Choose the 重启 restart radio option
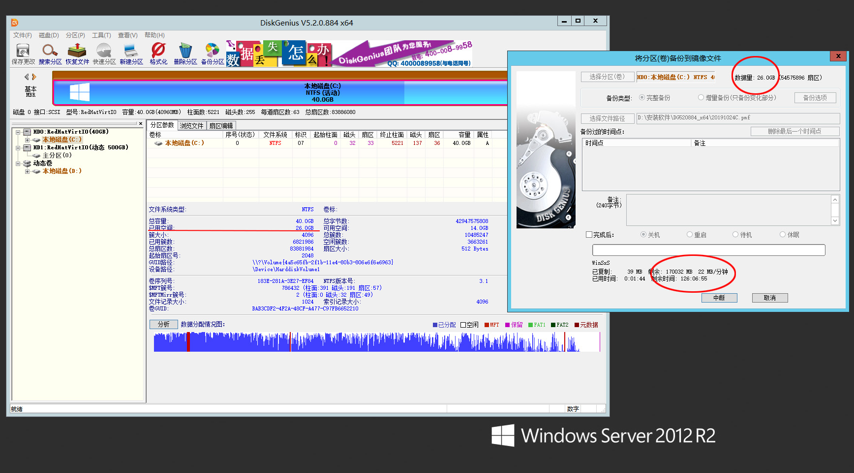This screenshot has width=854, height=473. (x=690, y=235)
